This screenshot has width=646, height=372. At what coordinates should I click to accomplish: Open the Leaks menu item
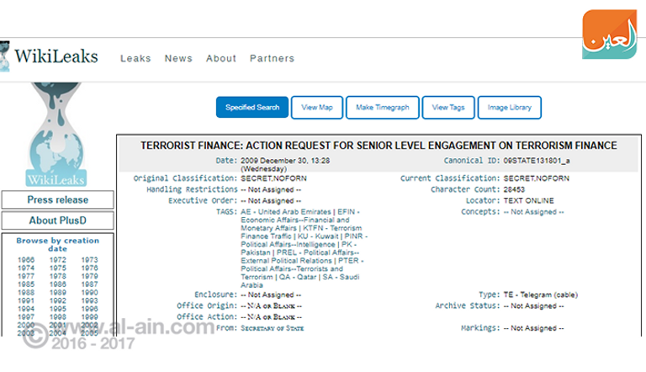tap(135, 59)
